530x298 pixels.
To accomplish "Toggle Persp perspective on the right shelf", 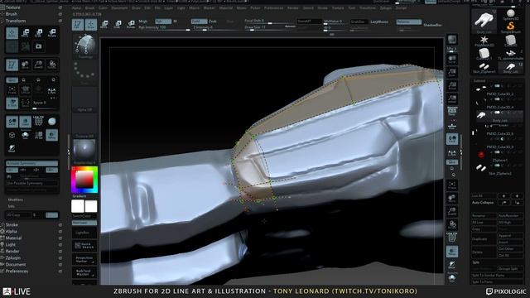I will pyautogui.click(x=452, y=112).
